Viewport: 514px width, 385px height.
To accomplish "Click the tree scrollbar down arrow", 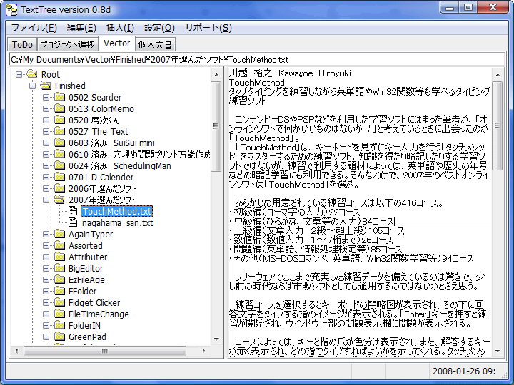I will (216, 339).
